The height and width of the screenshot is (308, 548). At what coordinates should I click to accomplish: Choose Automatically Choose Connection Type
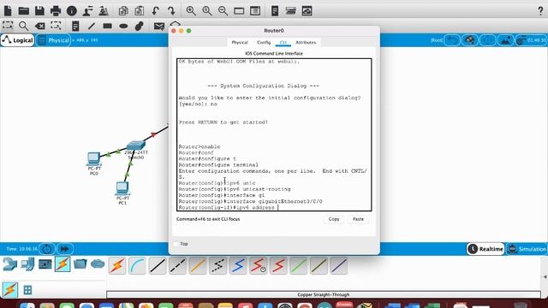pyautogui.click(x=117, y=266)
